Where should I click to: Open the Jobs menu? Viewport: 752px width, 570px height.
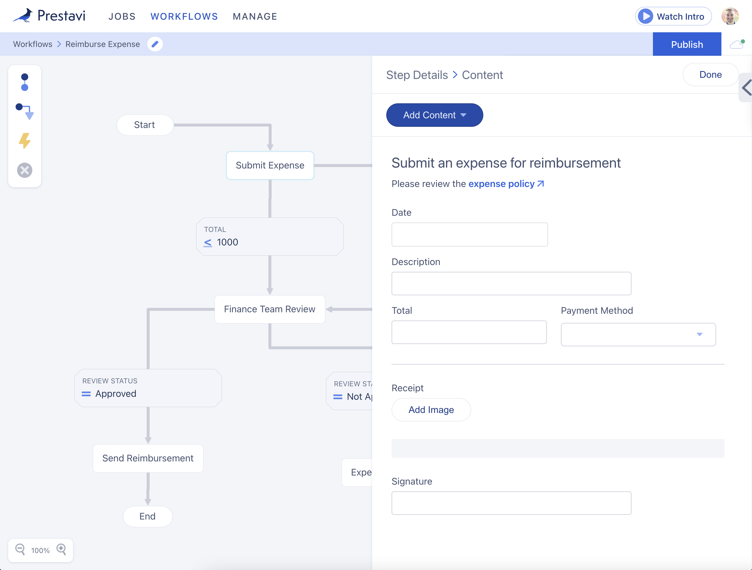(122, 16)
